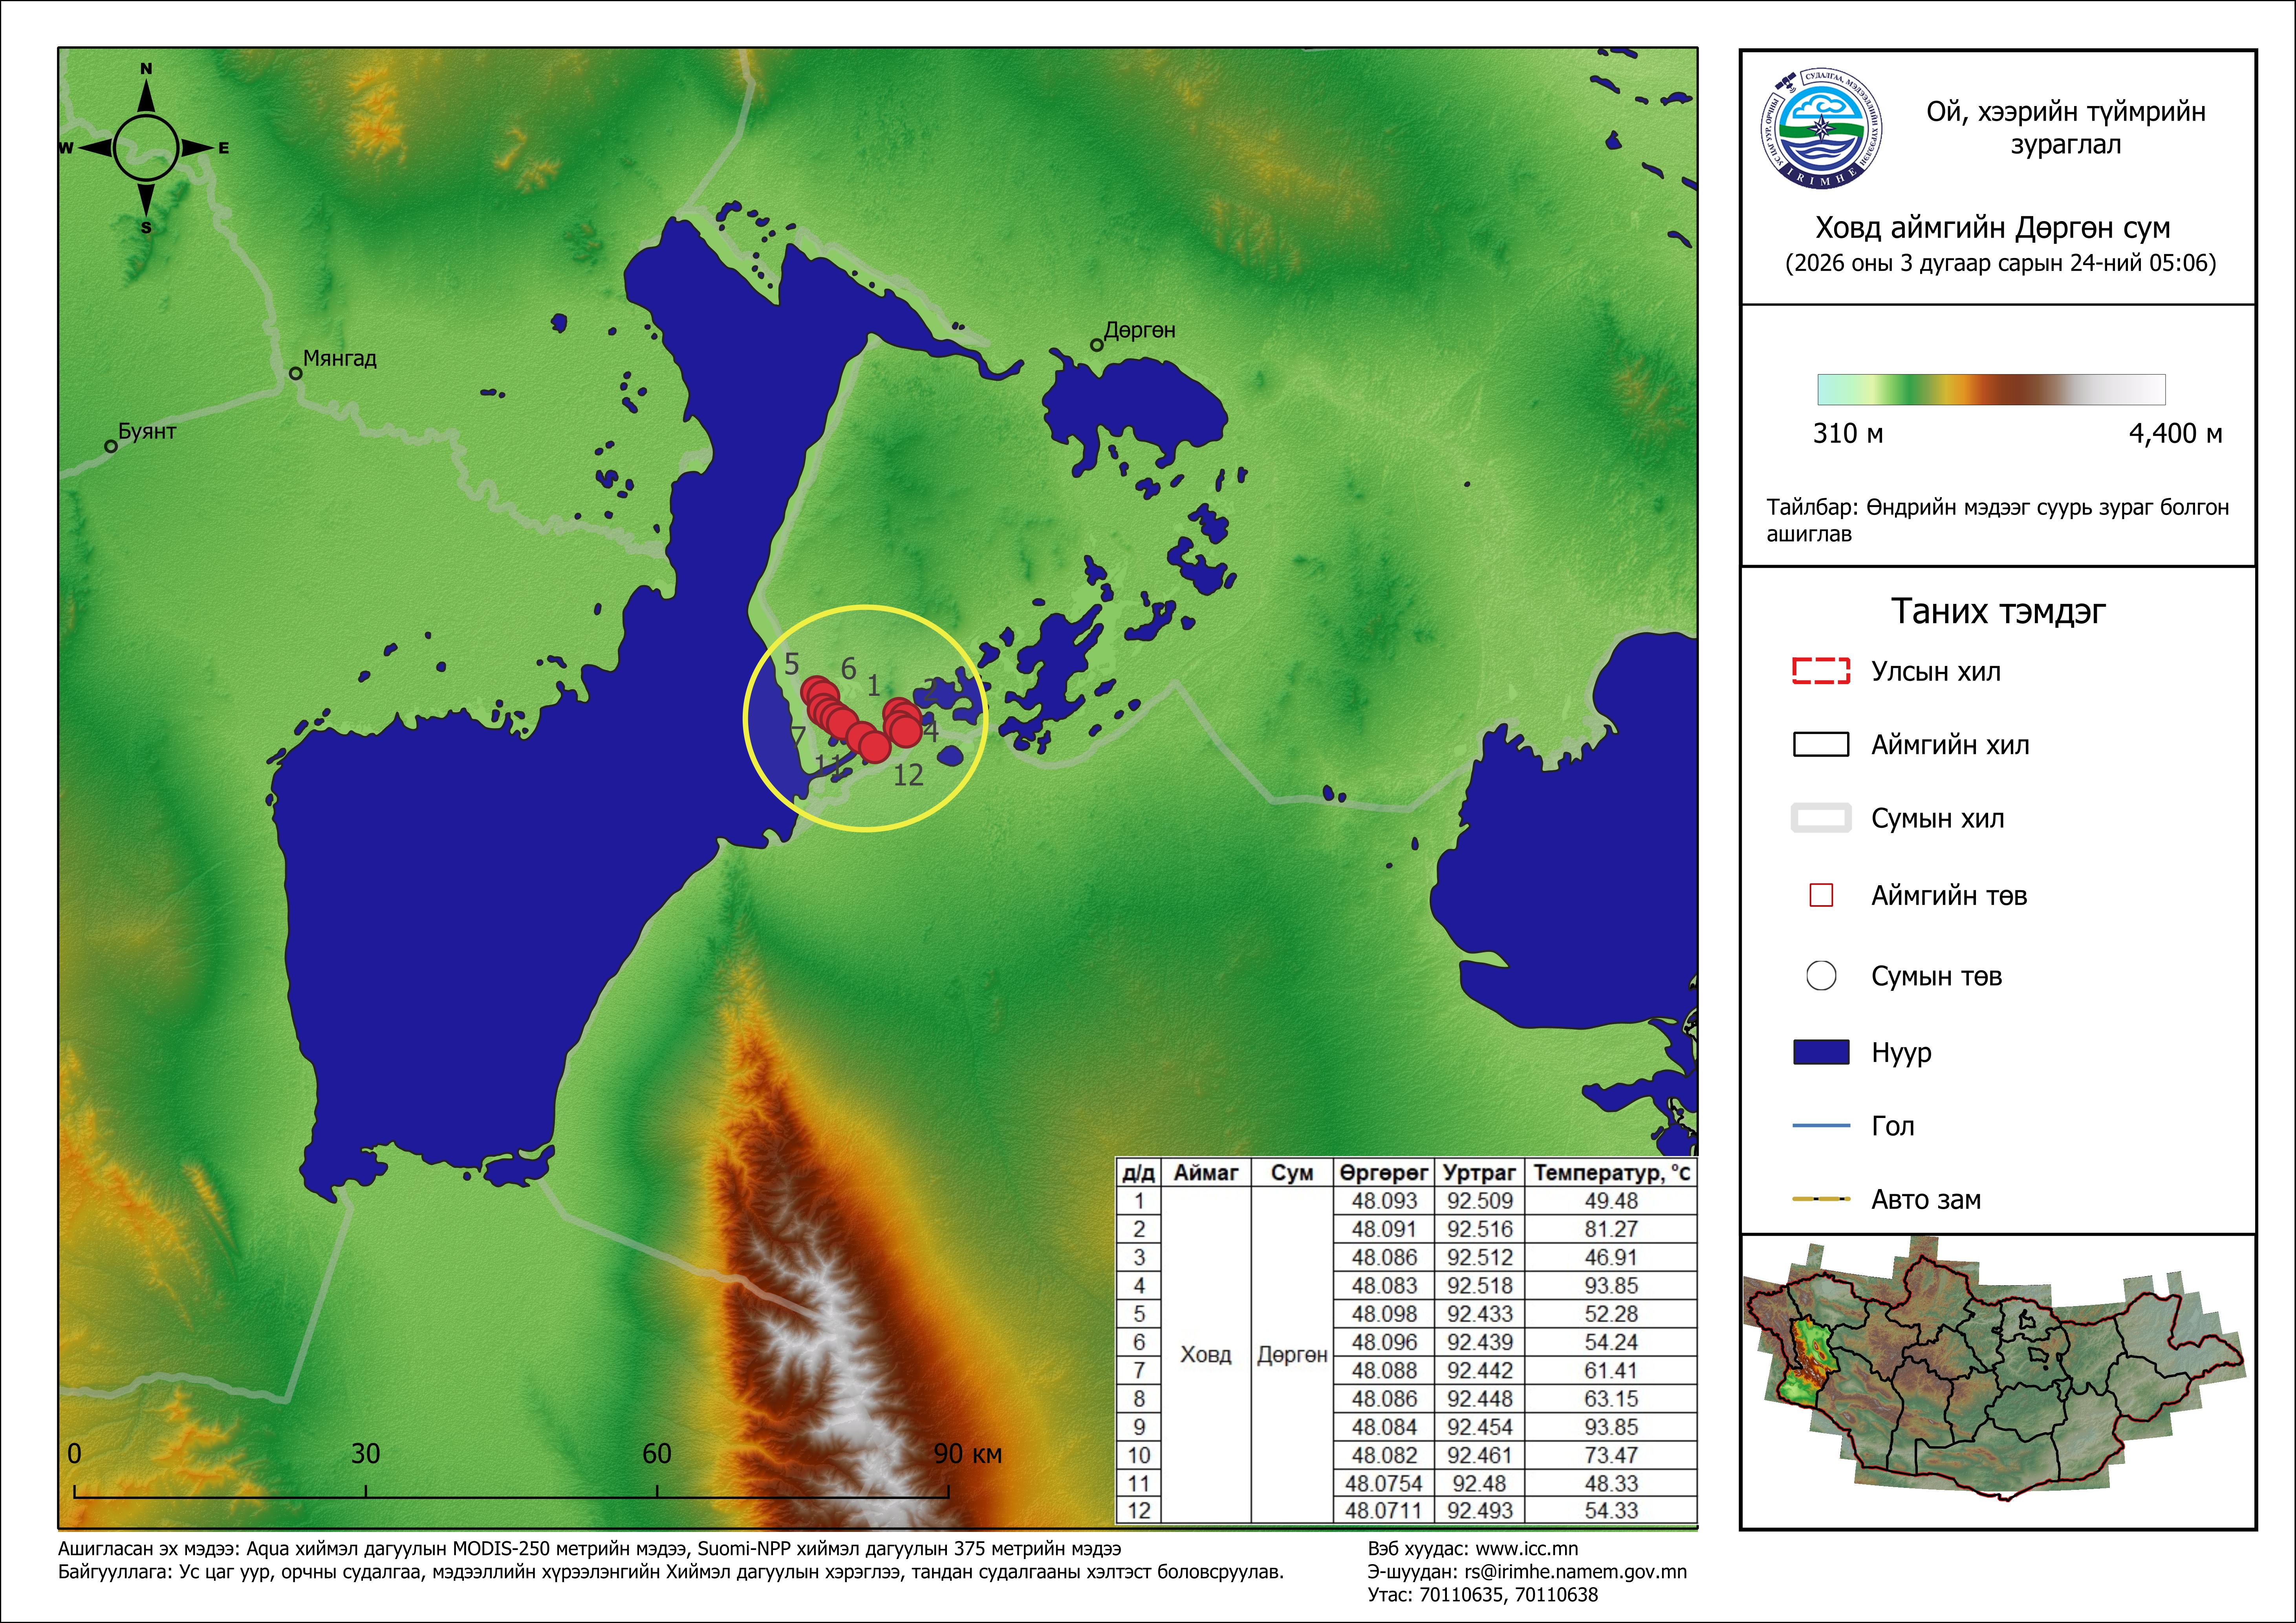2296x1623 pixels.
Task: Click the blue Нуур legend color swatch
Action: pos(1821,1052)
